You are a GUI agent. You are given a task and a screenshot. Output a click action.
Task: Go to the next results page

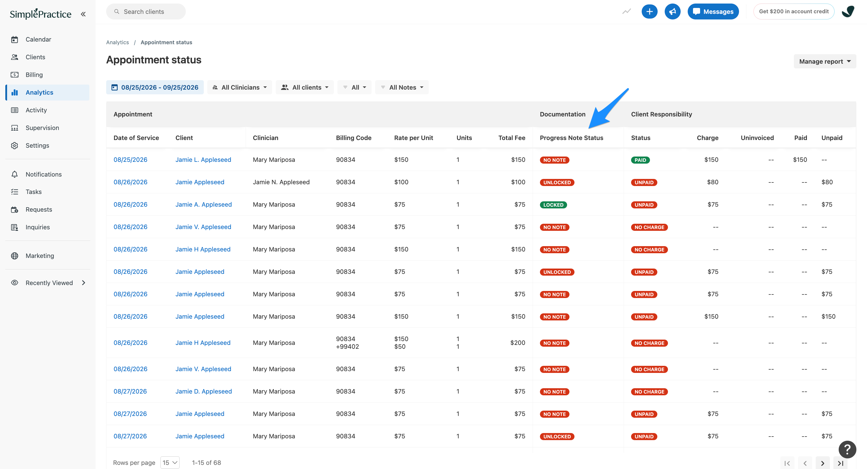click(822, 463)
